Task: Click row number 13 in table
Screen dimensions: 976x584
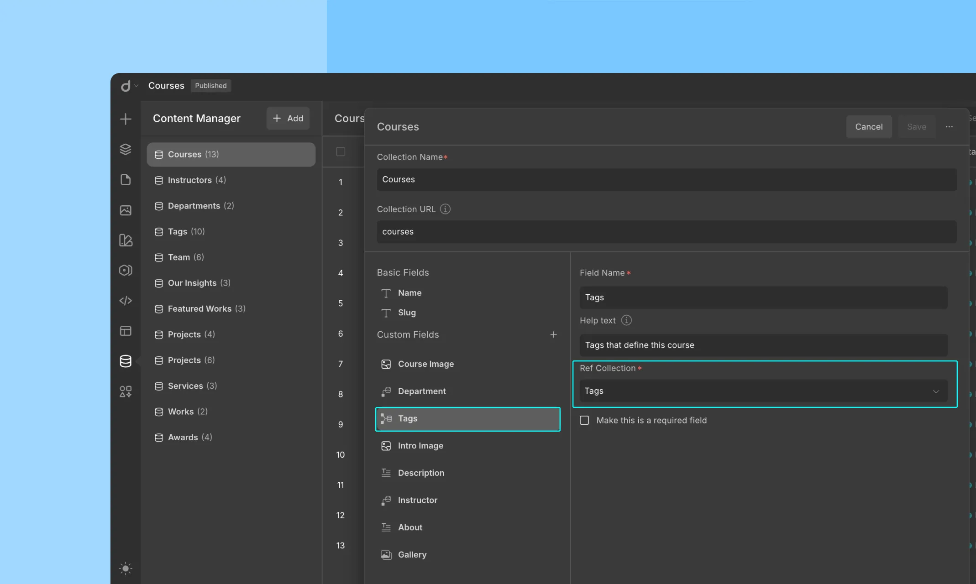Action: [x=341, y=546]
